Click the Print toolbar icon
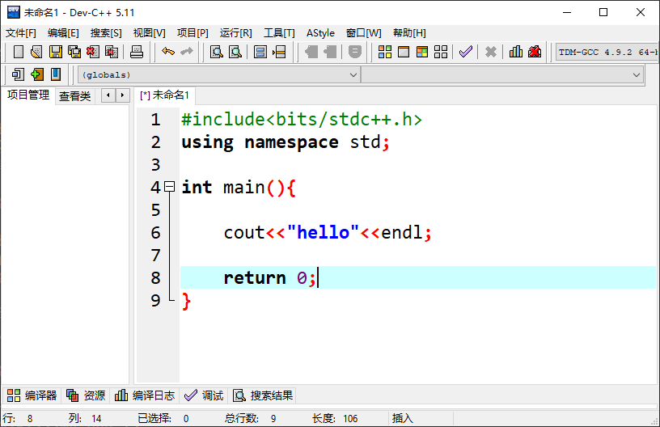 pyautogui.click(x=137, y=52)
